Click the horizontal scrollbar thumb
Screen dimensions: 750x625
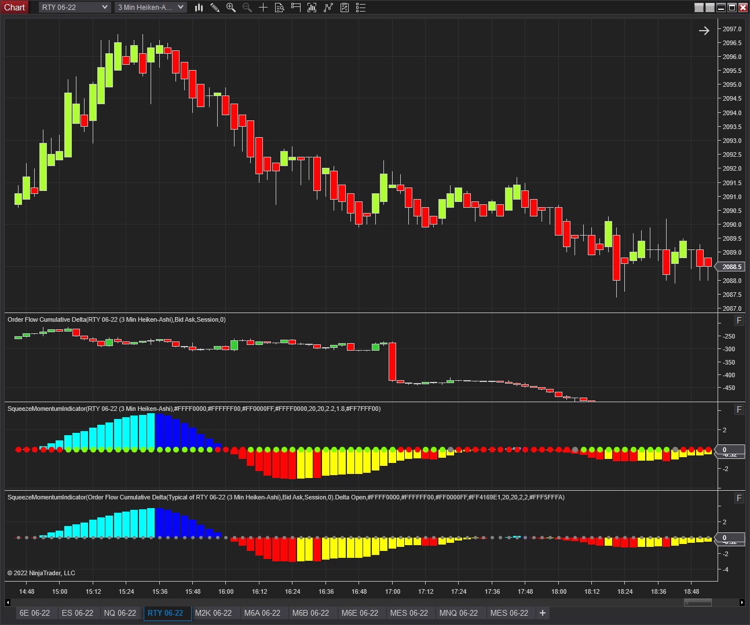pyautogui.click(x=697, y=602)
